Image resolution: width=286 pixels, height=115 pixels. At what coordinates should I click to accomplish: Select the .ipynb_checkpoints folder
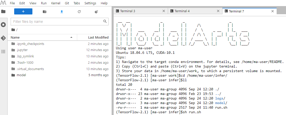[x=60, y=44]
